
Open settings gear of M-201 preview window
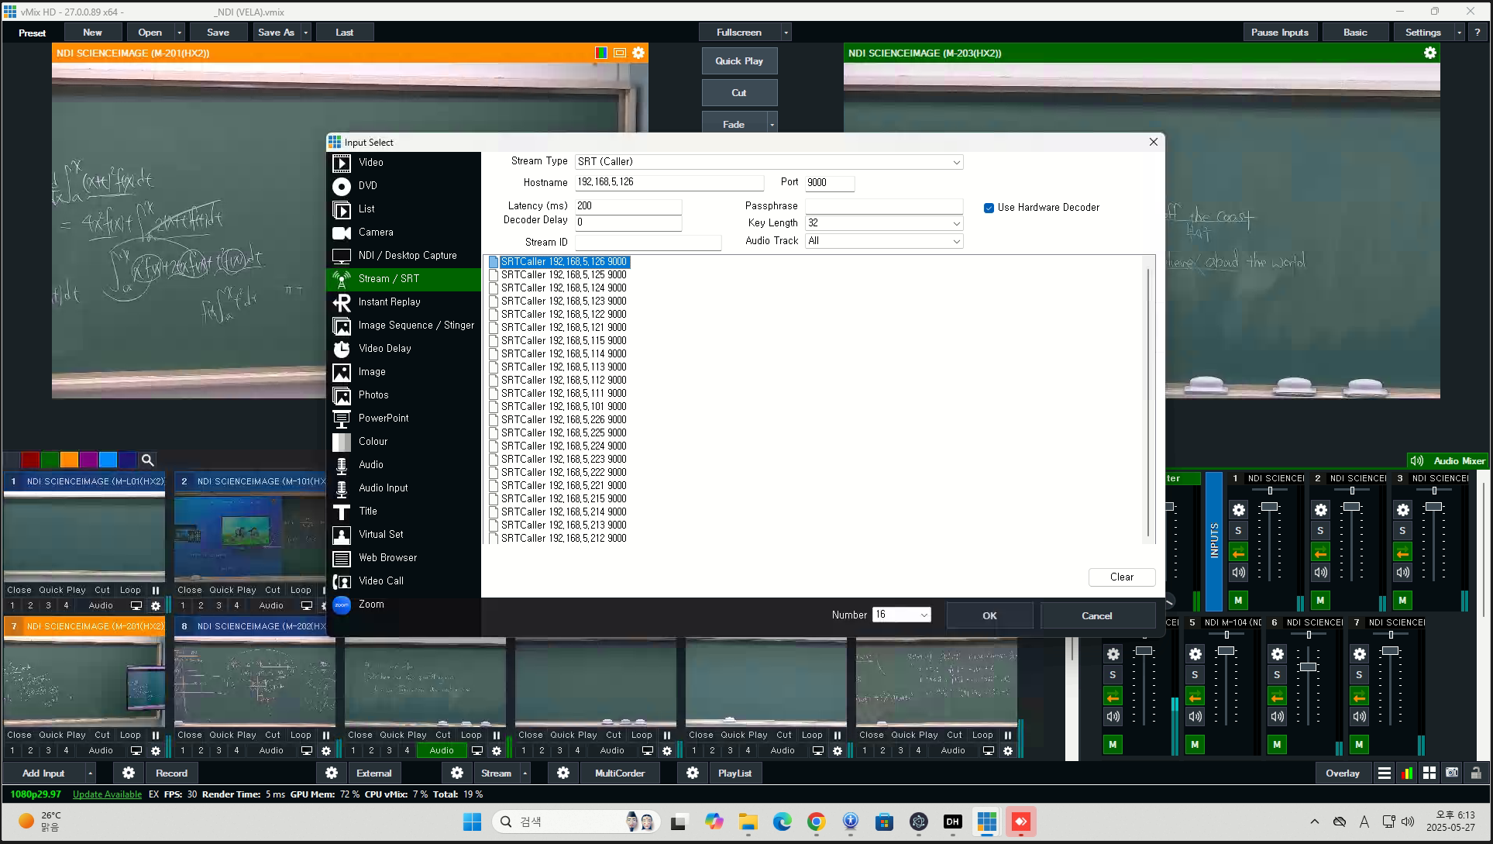point(638,53)
